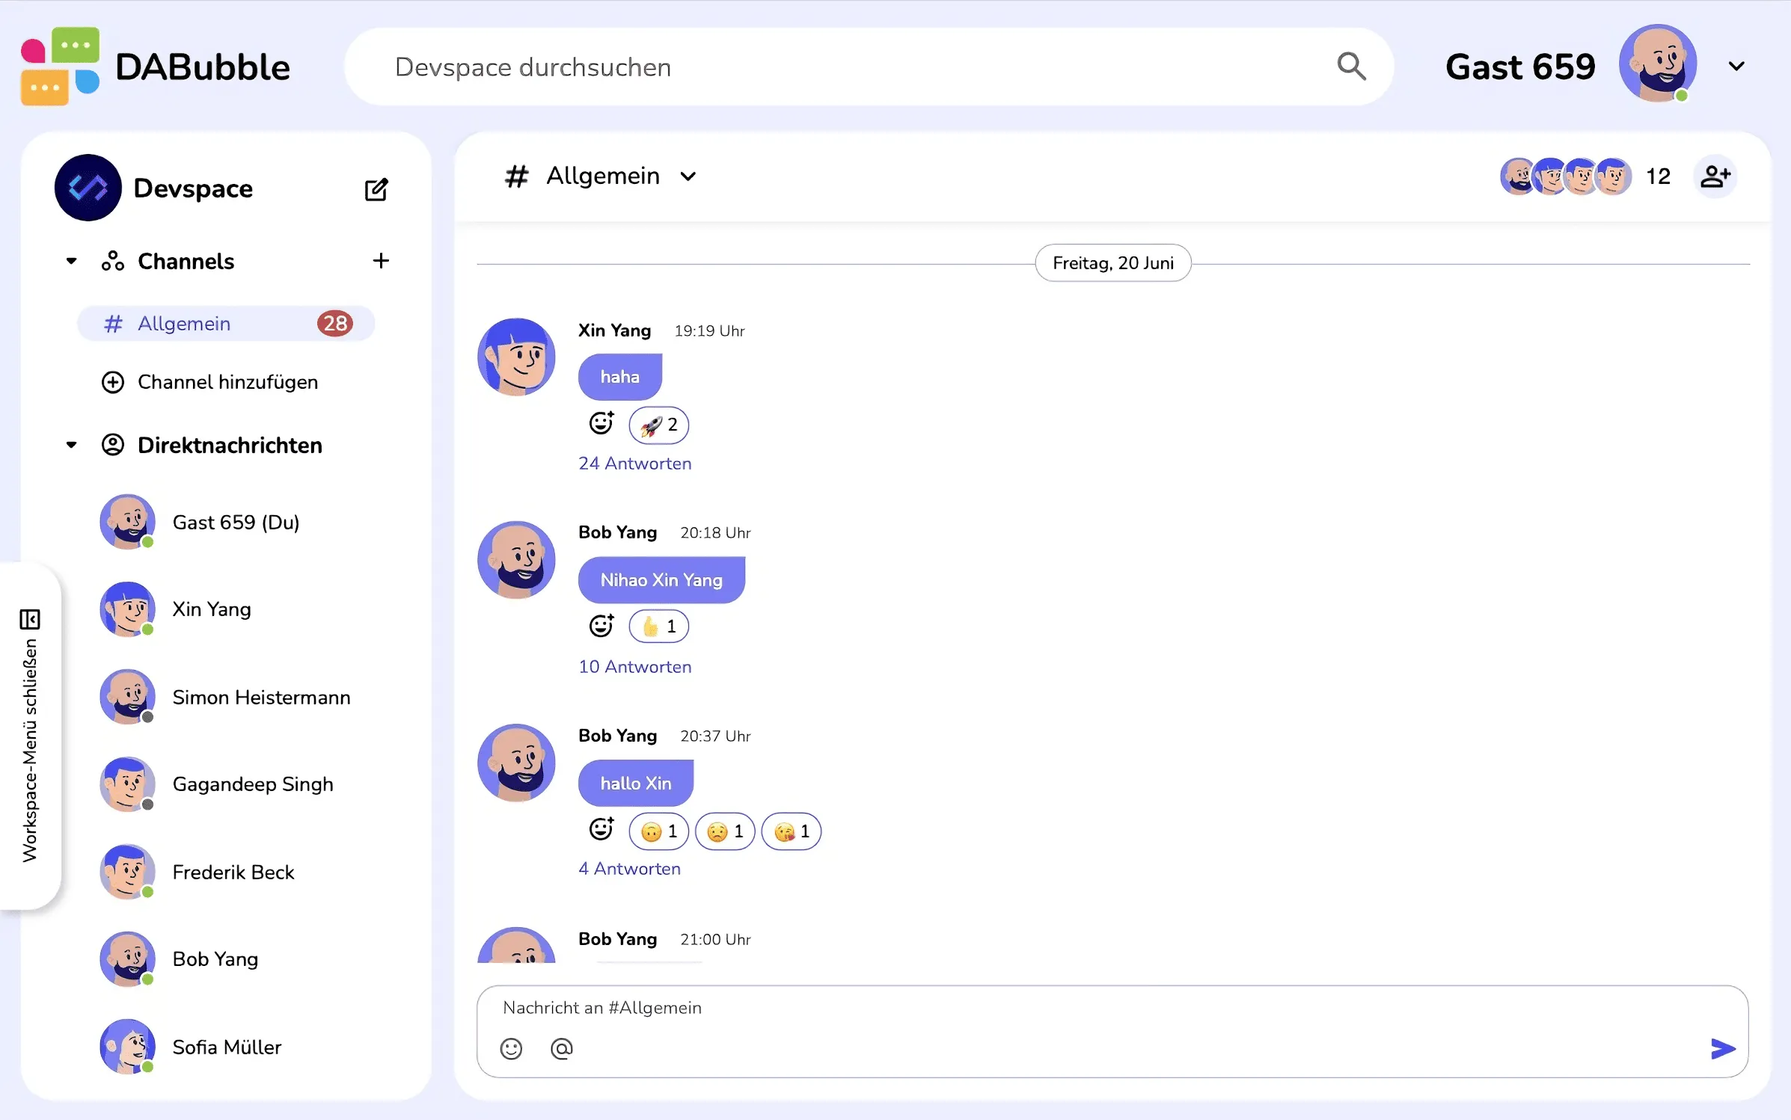The image size is (1791, 1120).
Task: Open the direct message with Sofia Müller
Action: click(x=227, y=1047)
